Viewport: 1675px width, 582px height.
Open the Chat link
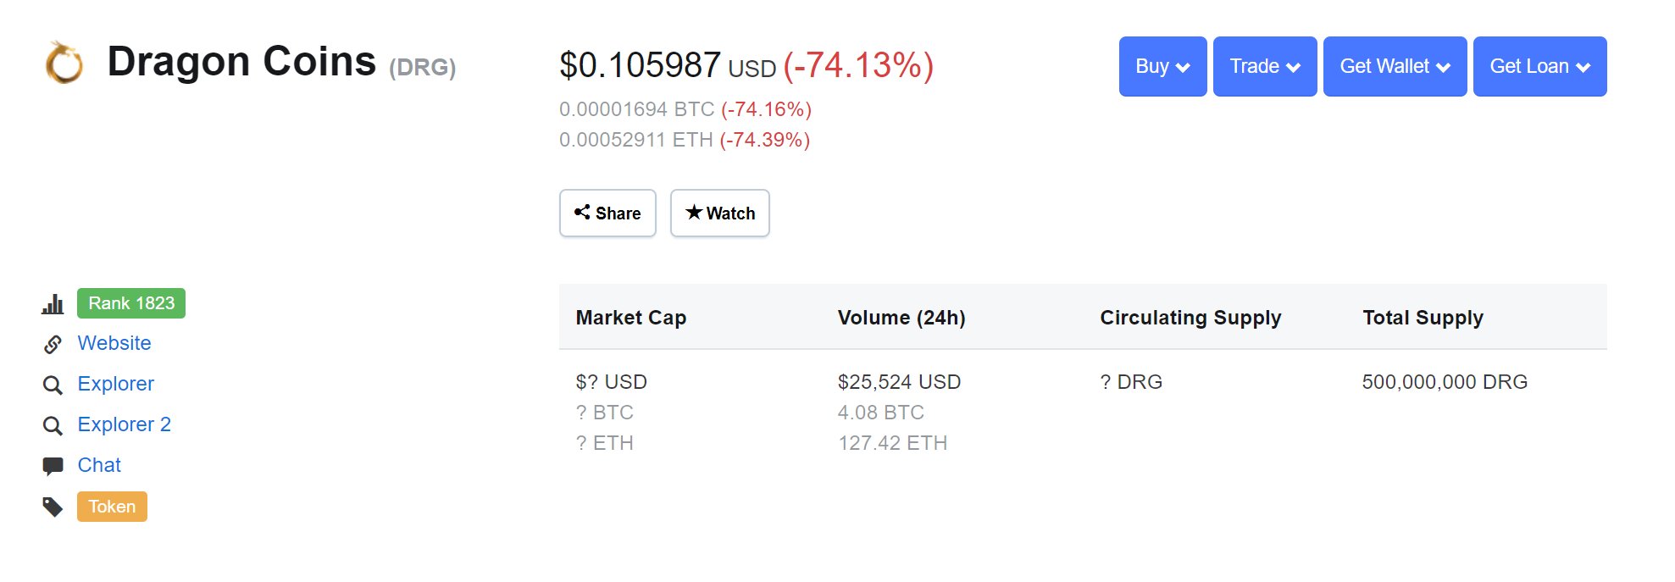pyautogui.click(x=99, y=465)
